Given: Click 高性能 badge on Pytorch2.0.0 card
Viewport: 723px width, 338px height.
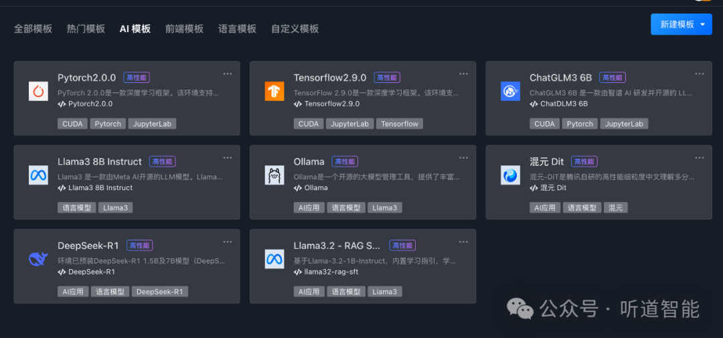Looking at the screenshot, I should pos(137,78).
